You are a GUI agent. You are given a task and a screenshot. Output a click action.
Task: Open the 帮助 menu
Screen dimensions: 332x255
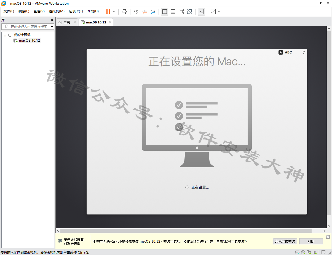[93, 11]
